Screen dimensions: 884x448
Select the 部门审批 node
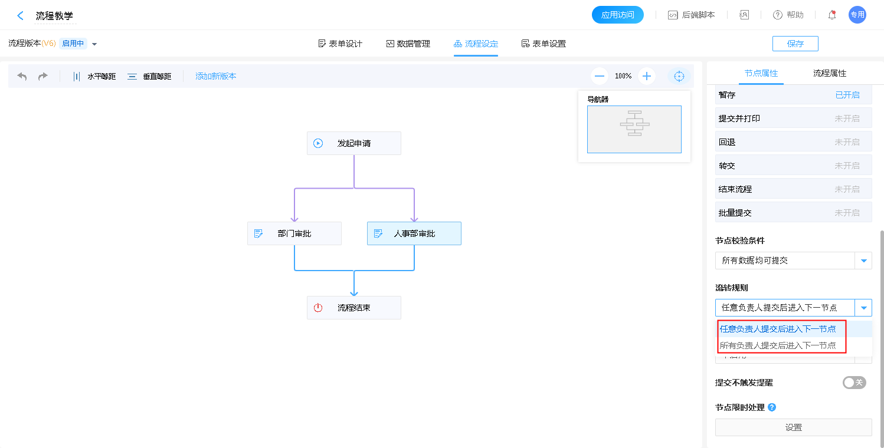294,233
